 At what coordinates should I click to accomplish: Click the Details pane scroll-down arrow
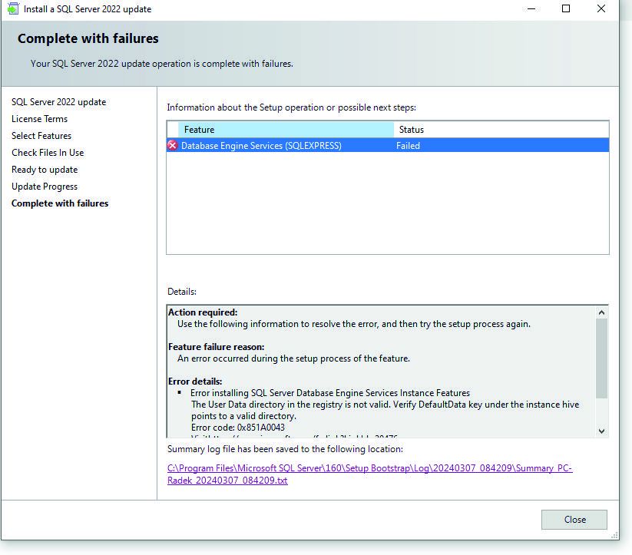[x=602, y=431]
